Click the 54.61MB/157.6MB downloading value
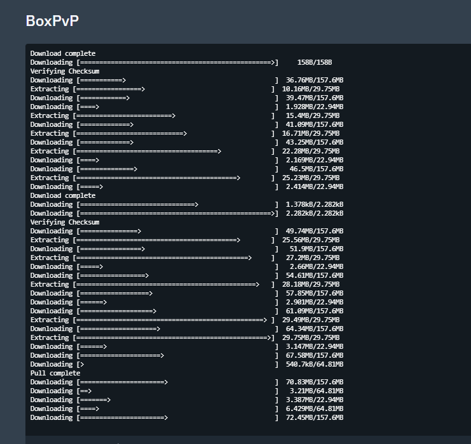Image resolution: width=471 pixels, height=444 pixels. coord(315,275)
